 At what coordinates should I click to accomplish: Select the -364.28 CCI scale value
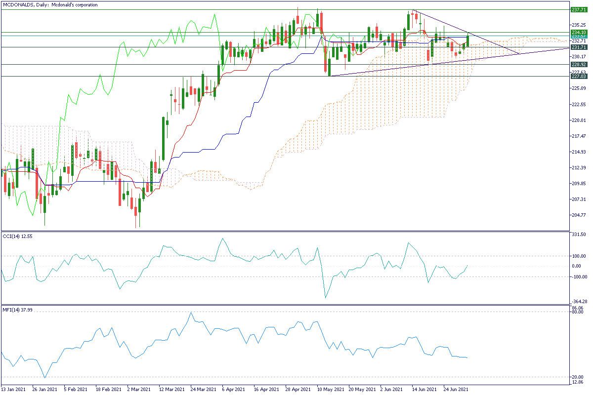tap(578, 301)
